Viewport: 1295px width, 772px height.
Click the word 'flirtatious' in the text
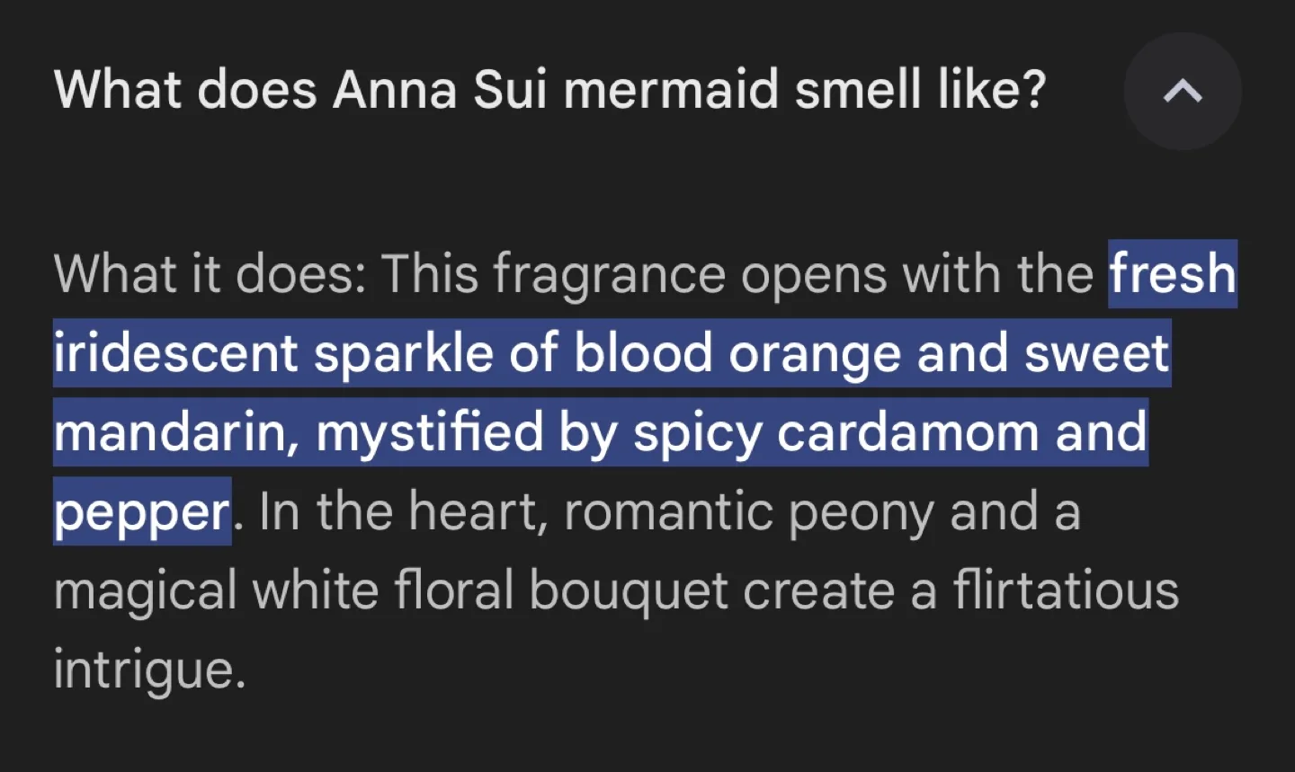pos(1070,590)
